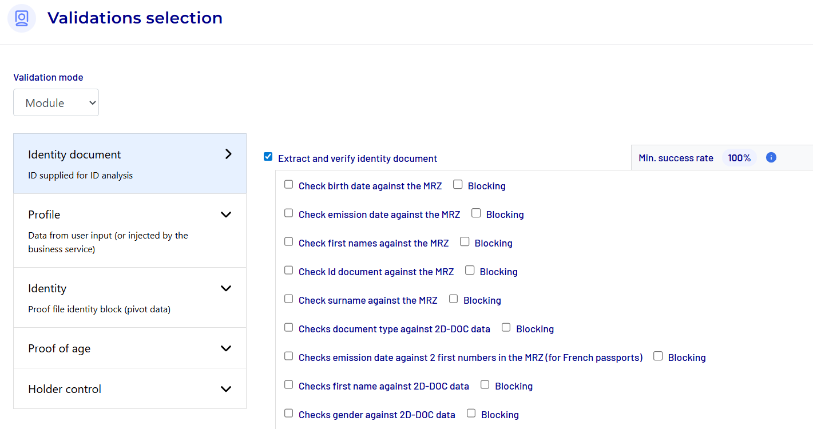
Task: Enable Check birth date against the MRZ
Action: coord(289,184)
